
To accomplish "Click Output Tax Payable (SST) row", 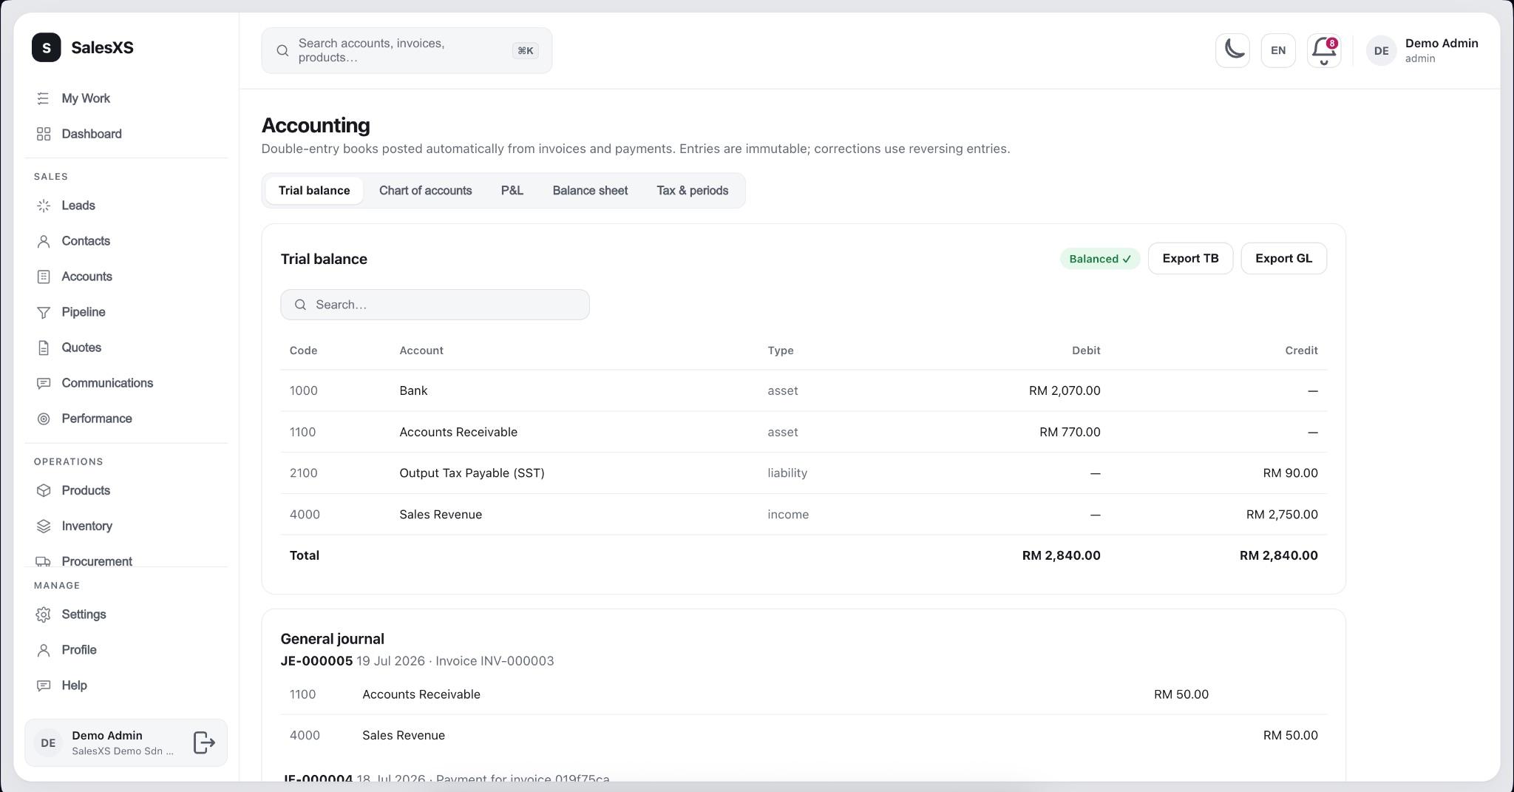I will [804, 473].
